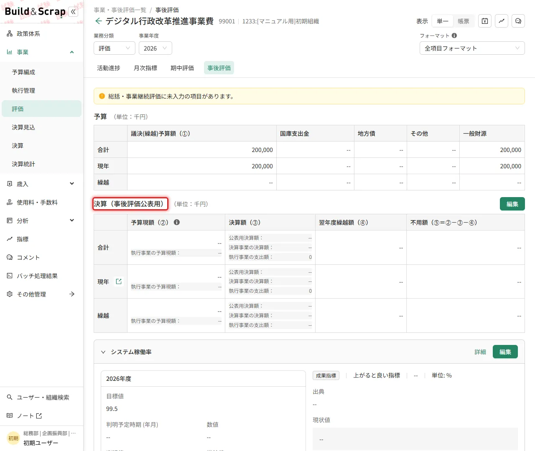Switch to 期中評価 tab
Viewport: 535px width, 451px height.
(x=182, y=68)
